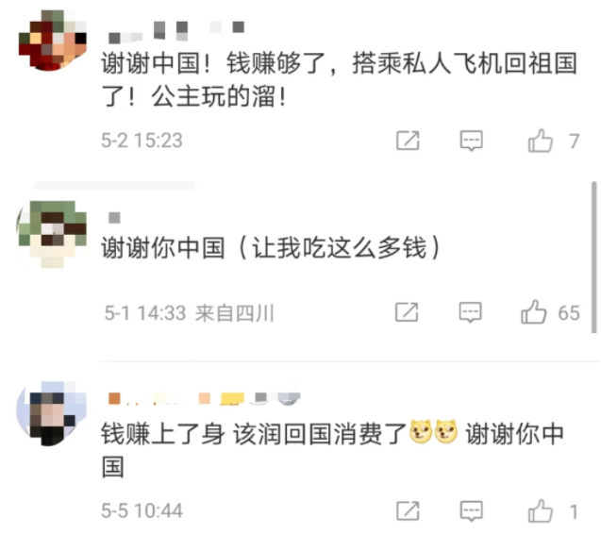Select comment starting 钱赚上了身

pos(333,450)
